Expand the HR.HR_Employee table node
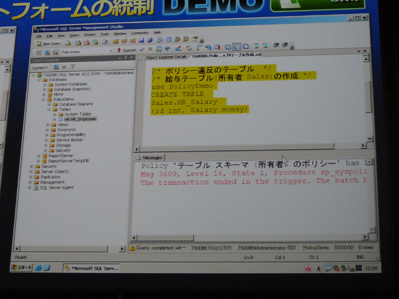The image size is (399, 299). pyautogui.click(x=54, y=120)
